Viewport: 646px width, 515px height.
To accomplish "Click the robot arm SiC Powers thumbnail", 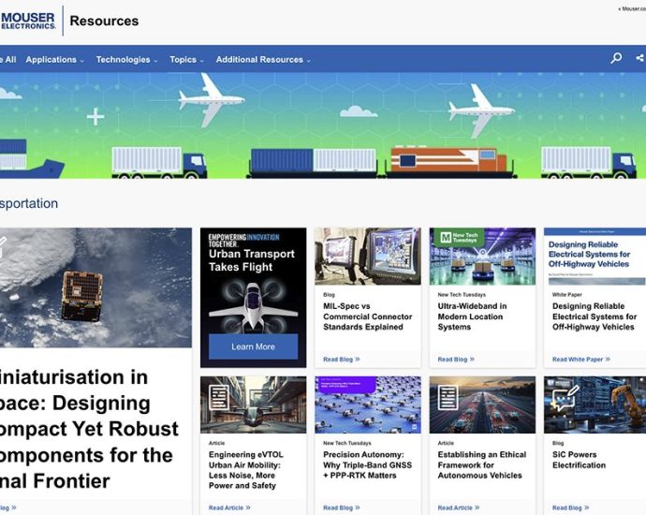I will coord(595,405).
